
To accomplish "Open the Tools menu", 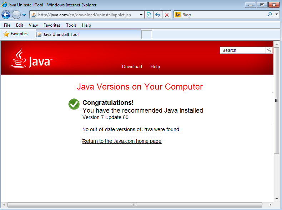I will pos(71,25).
